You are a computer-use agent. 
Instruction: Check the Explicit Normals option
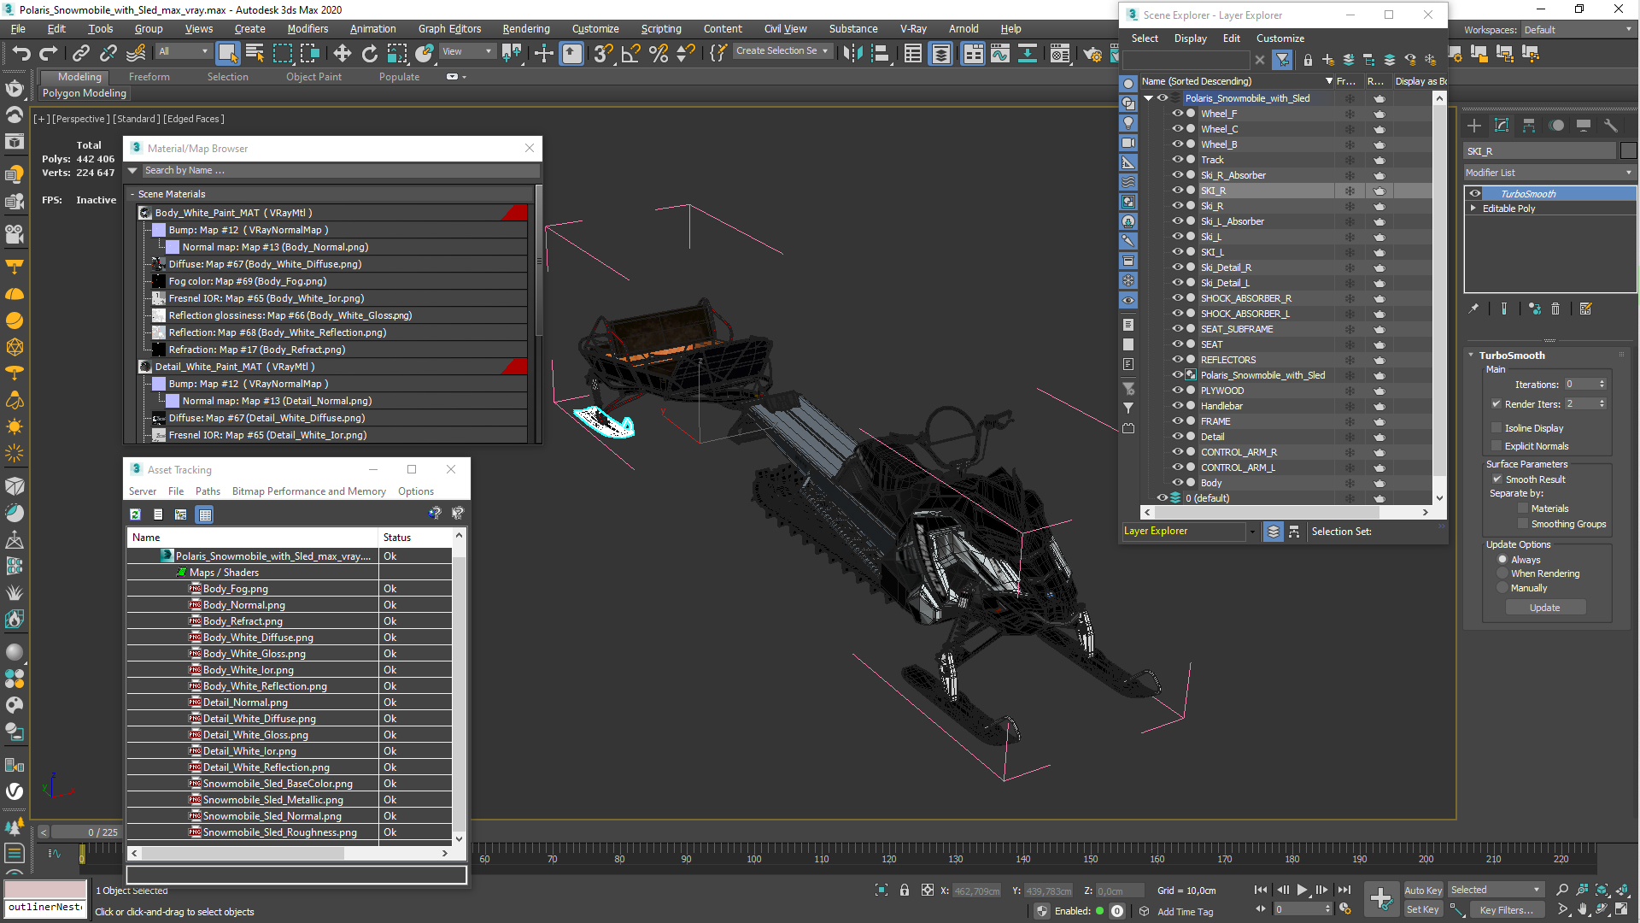coord(1496,446)
